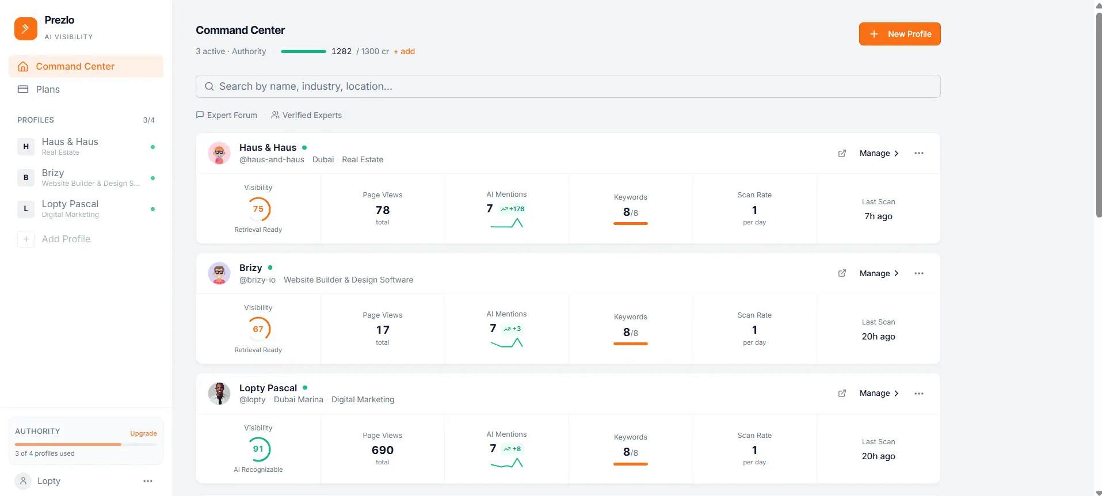Click the Haus & Haus card title
Viewport: 1102px width, 496px height.
[x=268, y=147]
